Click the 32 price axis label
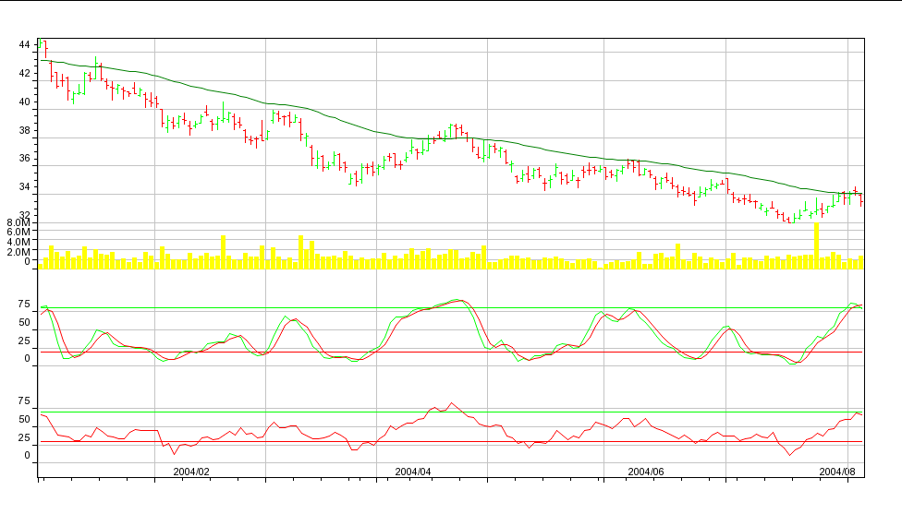 (x=25, y=215)
